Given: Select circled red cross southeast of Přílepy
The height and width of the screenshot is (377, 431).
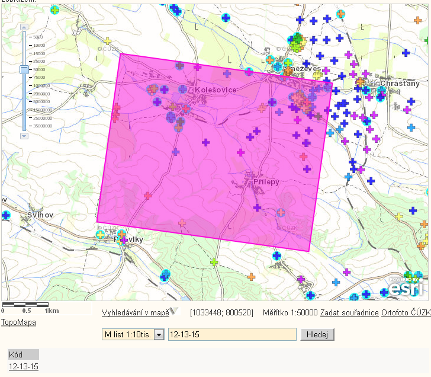Looking at the screenshot, I should coord(281,212).
